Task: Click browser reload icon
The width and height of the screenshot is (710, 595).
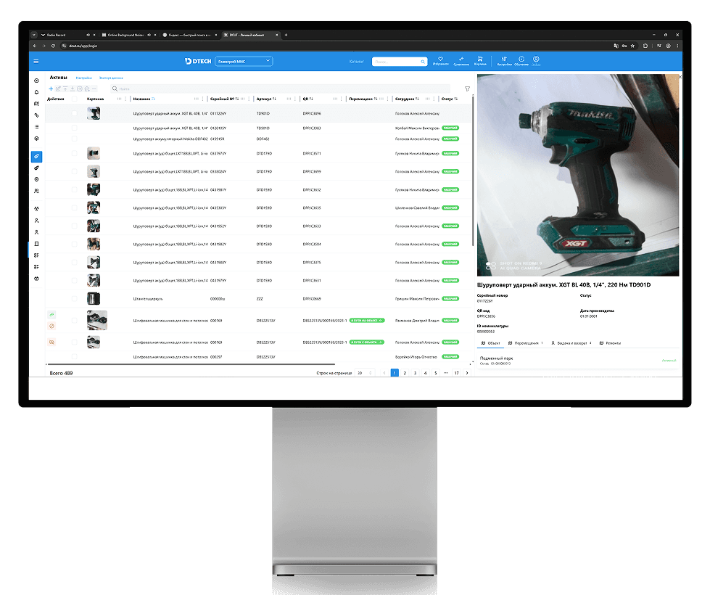Action: click(x=53, y=46)
